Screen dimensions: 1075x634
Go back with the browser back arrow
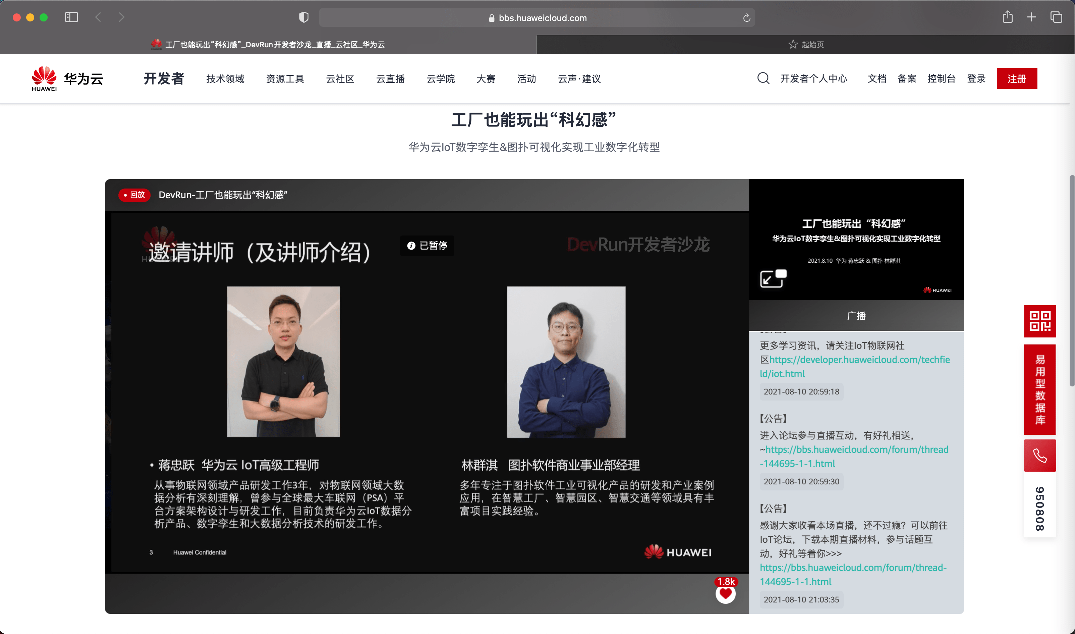pos(98,17)
